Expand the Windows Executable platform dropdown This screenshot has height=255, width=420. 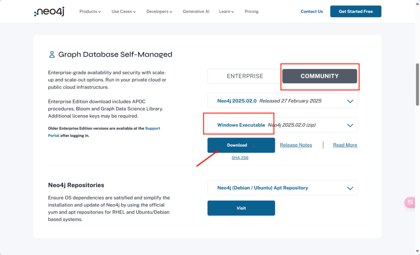282,125
